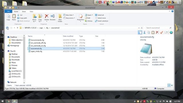
Task: Go up one folder level arrow
Action: point(17,28)
